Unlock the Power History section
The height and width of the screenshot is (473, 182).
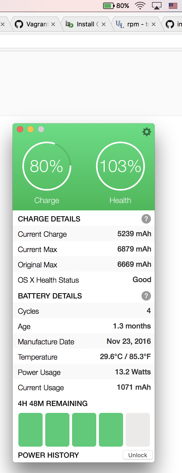[x=138, y=455]
